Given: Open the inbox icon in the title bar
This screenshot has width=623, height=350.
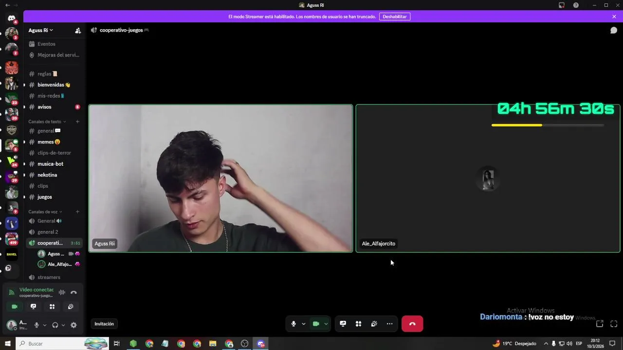Looking at the screenshot, I should click(562, 5).
